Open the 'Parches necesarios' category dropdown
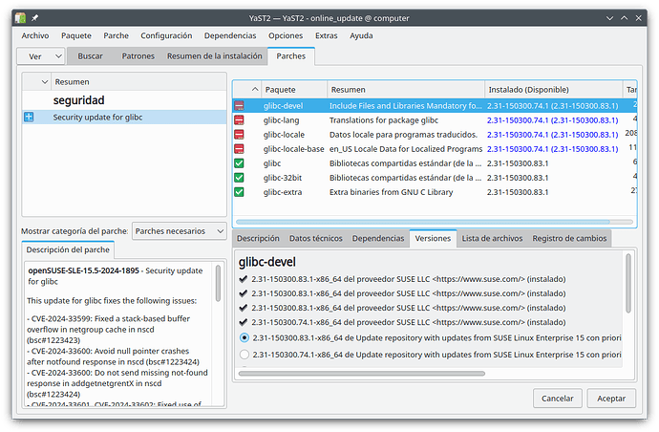 (180, 230)
